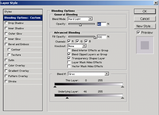Click the This Layer gradient bar

click(89, 84)
